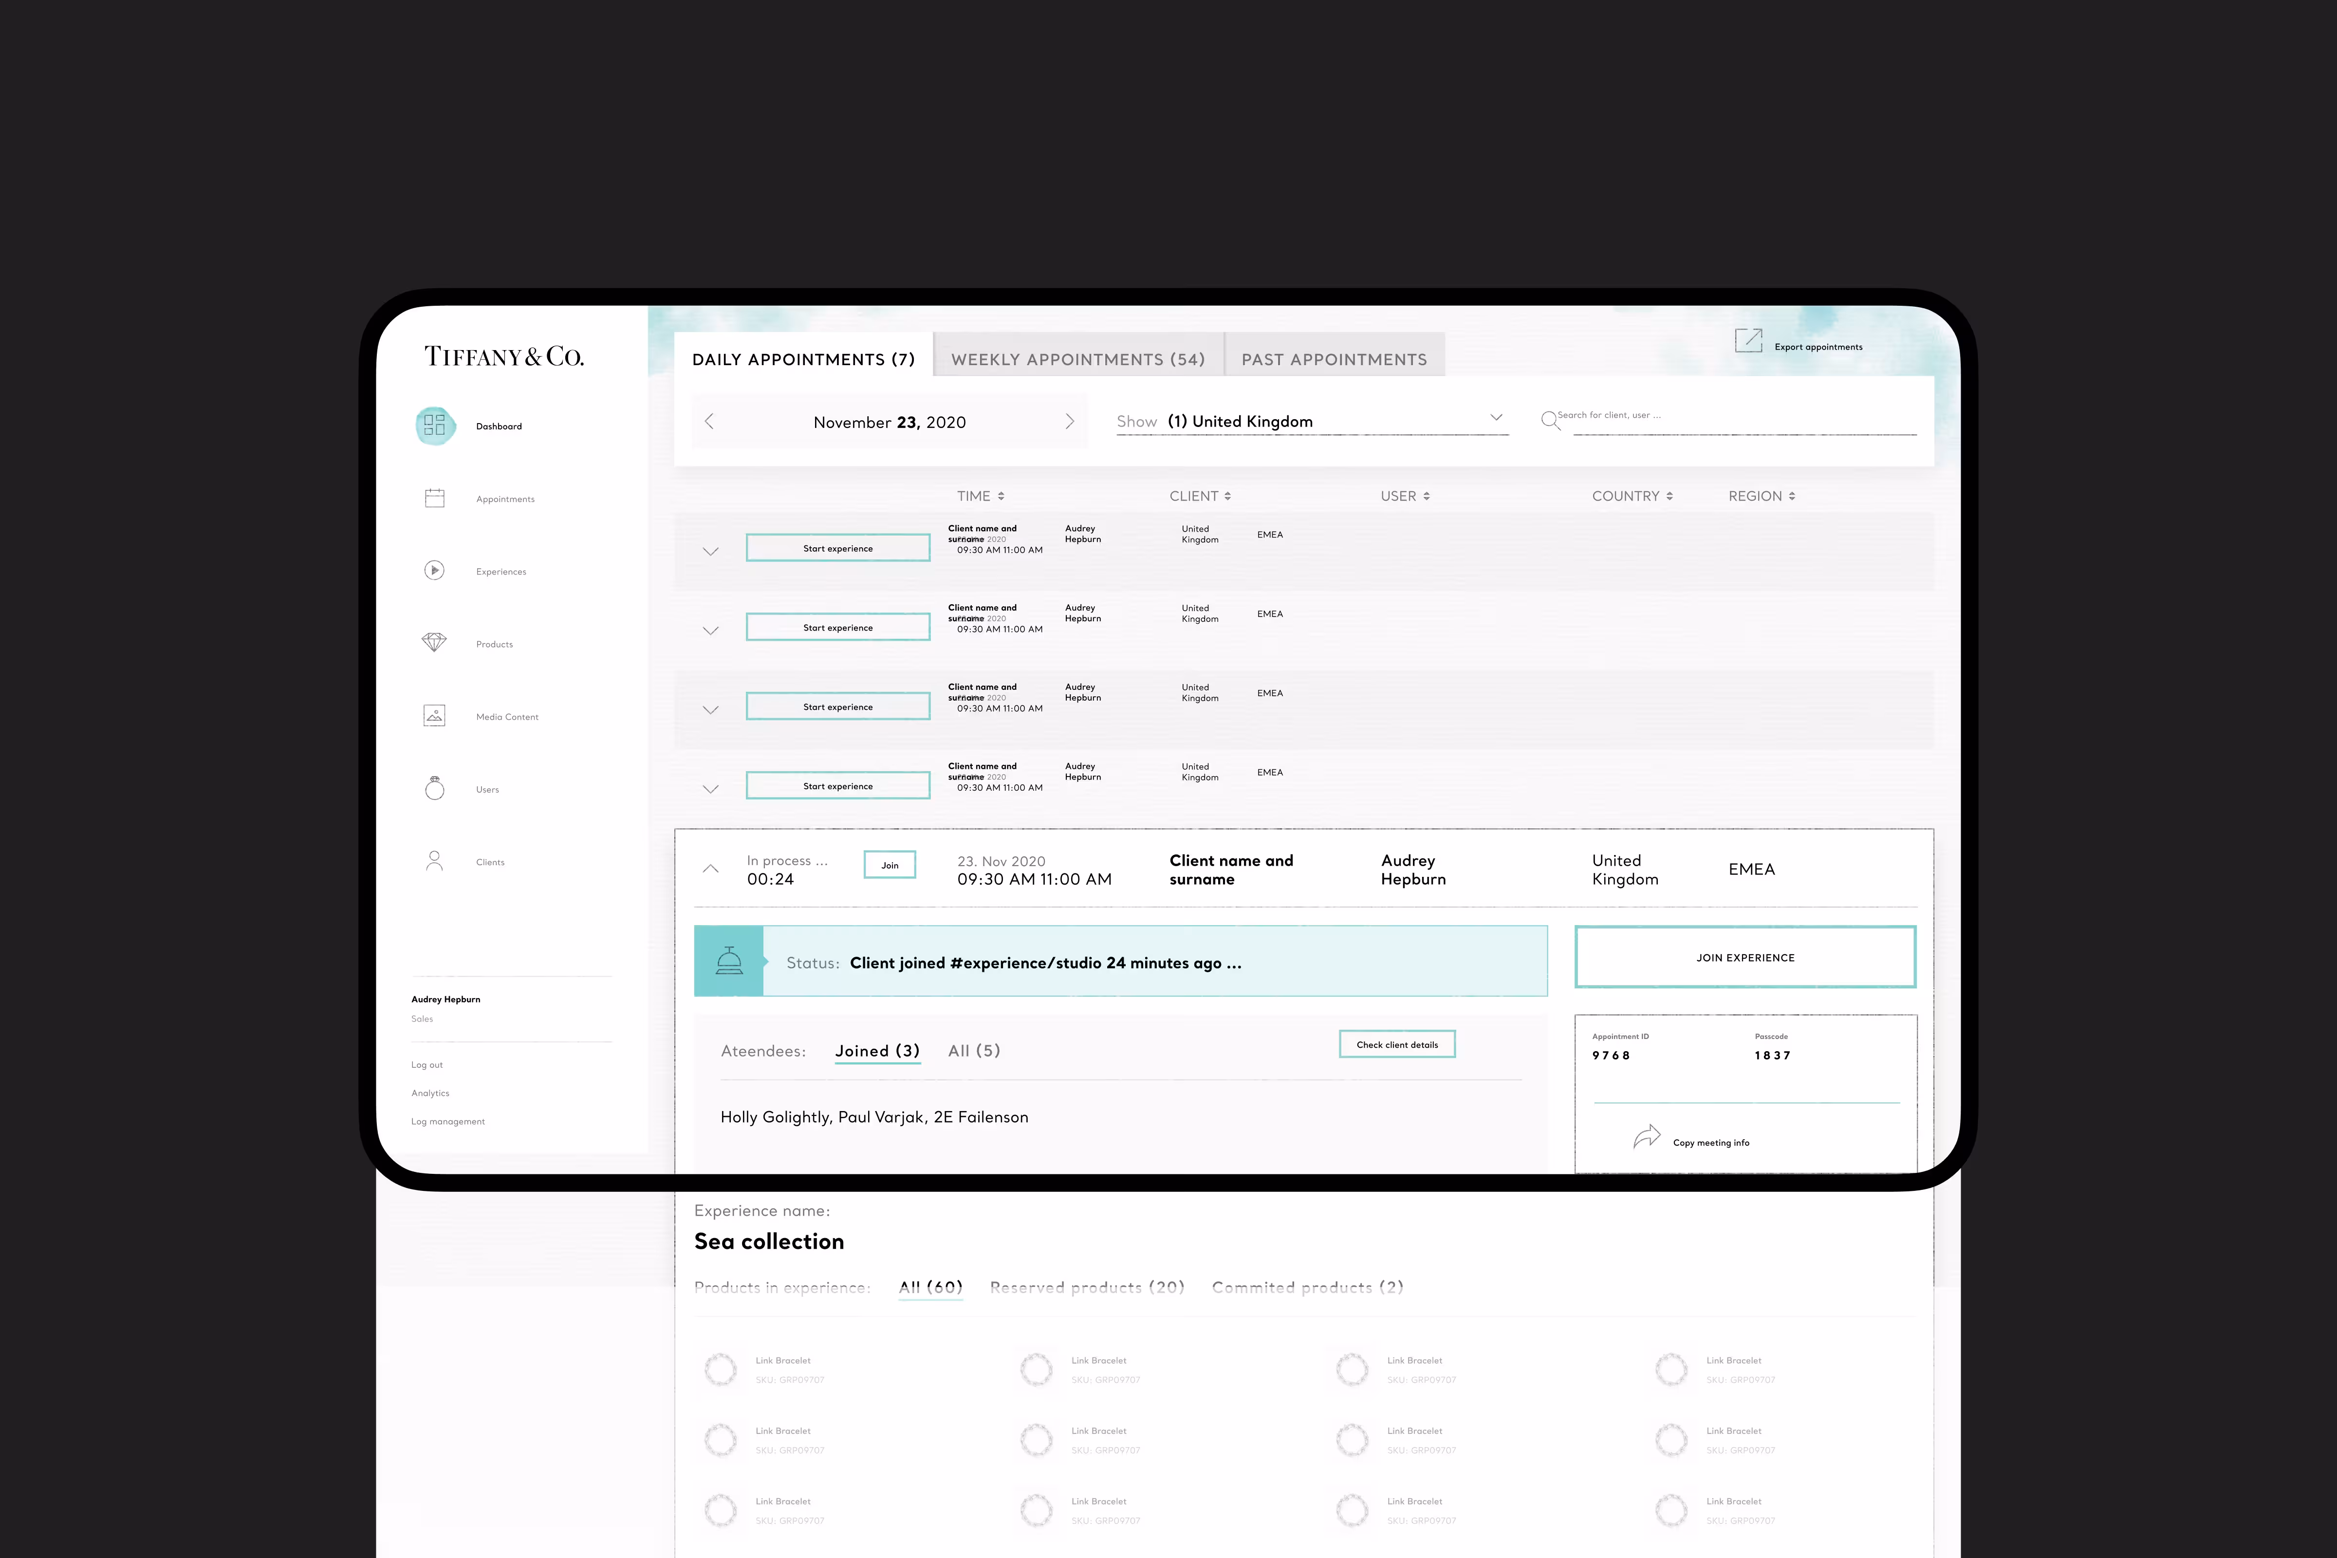The width and height of the screenshot is (2337, 1558).
Task: Select the Joined (3) attendees tab
Action: (x=877, y=1051)
